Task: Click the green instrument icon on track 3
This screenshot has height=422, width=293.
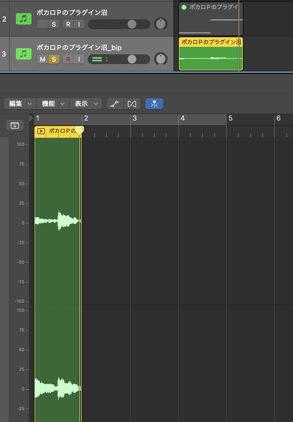Action: [24, 54]
